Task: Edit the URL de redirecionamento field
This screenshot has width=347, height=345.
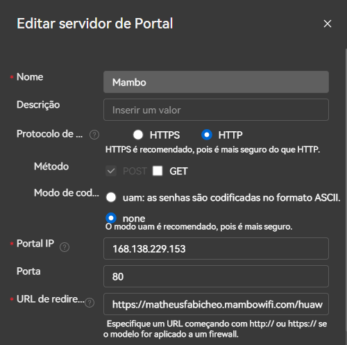Action: 216,304
